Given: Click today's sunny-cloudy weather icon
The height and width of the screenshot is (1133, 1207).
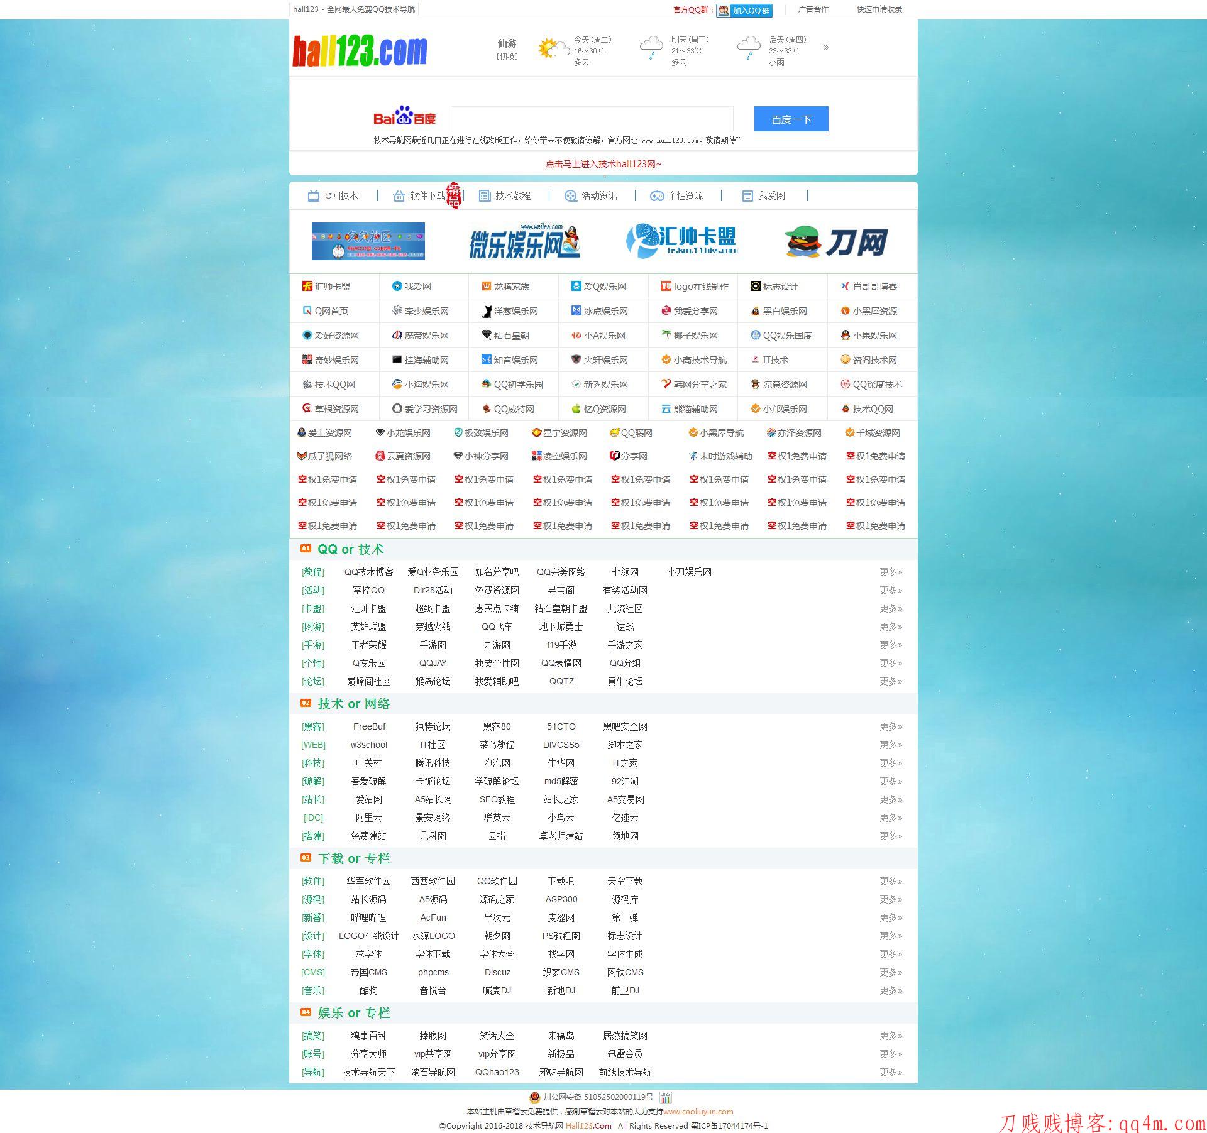Looking at the screenshot, I should coord(553,49).
